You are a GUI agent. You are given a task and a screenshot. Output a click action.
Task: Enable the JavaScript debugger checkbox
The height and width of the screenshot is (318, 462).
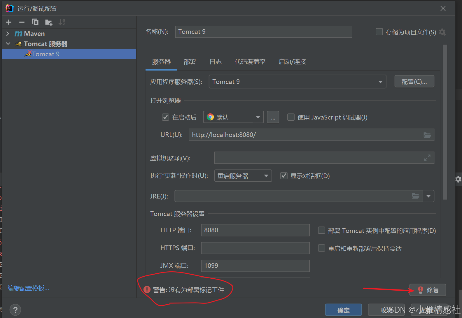(291, 117)
